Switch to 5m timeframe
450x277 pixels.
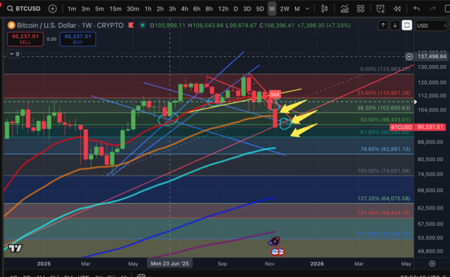[99, 9]
